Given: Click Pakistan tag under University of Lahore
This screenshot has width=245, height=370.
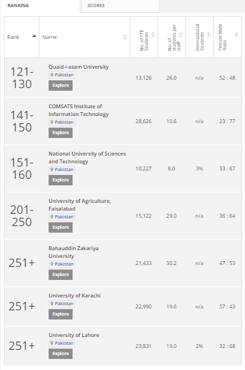Looking at the screenshot, I should click(62, 343).
